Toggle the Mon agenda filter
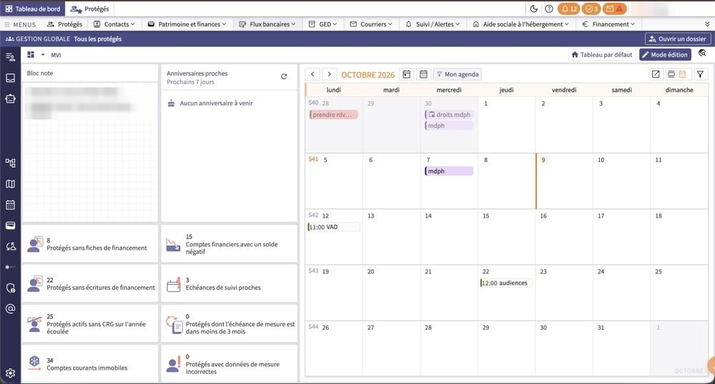This screenshot has width=715, height=384. (458, 74)
